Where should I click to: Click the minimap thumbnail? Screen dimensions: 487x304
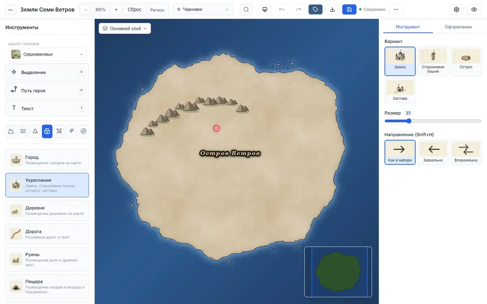pyautogui.click(x=338, y=272)
